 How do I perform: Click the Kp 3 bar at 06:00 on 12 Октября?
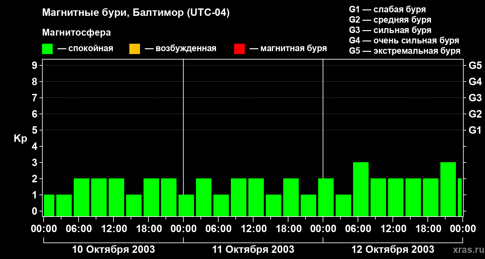(361, 189)
